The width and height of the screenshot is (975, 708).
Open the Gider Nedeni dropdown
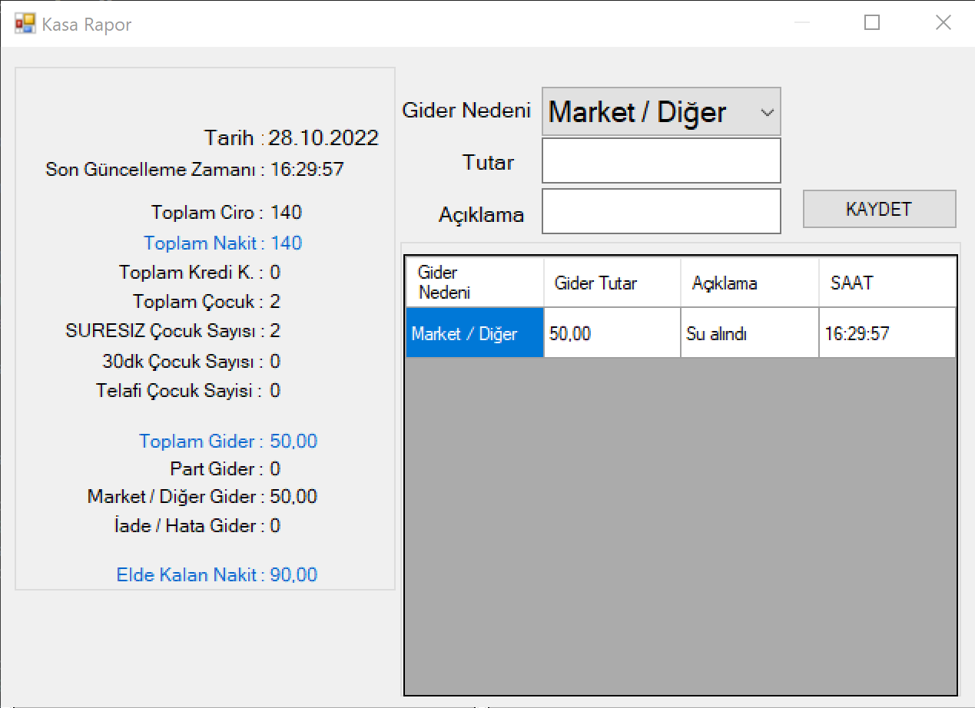coord(661,112)
